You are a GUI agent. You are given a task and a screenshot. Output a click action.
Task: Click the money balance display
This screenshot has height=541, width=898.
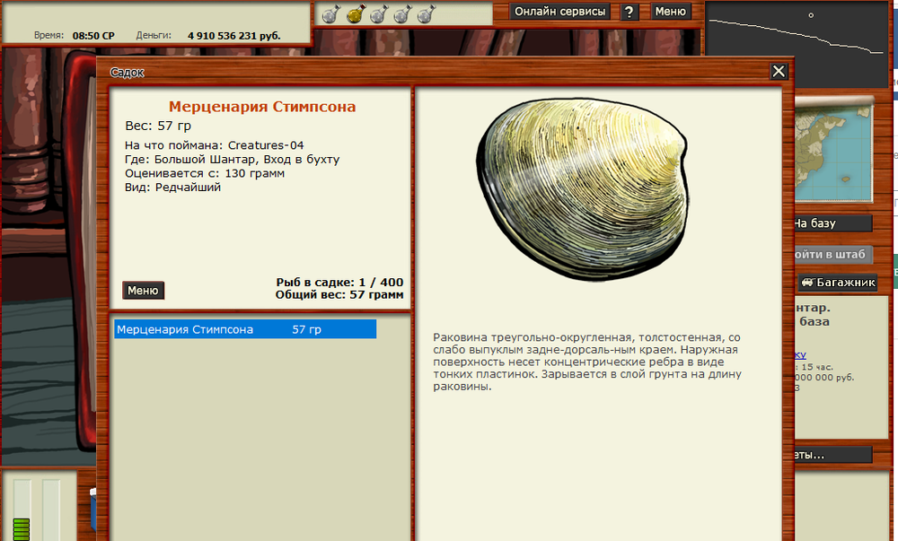[233, 36]
